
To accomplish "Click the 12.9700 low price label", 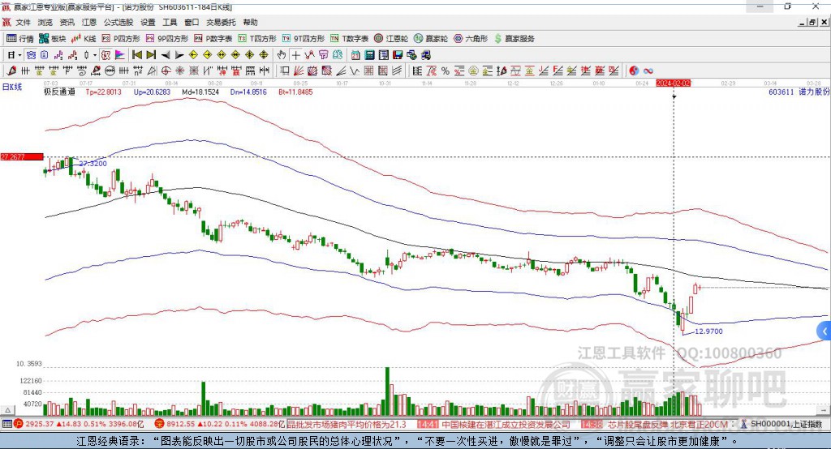I will pos(708,331).
